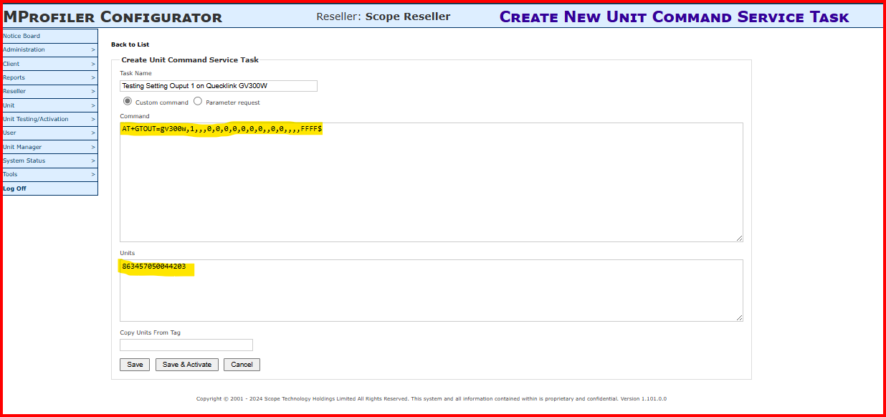Screen dimensions: 886x417
Task: Click the Scope Reseller name text
Action: pyautogui.click(x=408, y=16)
